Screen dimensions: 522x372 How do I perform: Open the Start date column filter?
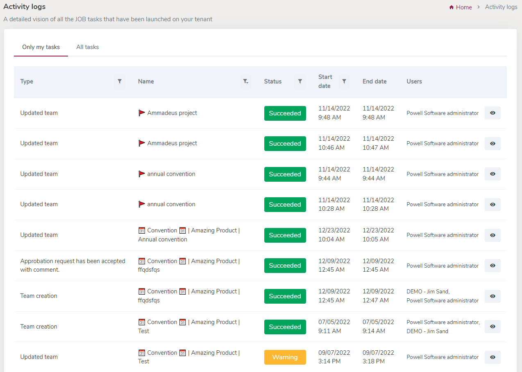coord(344,81)
